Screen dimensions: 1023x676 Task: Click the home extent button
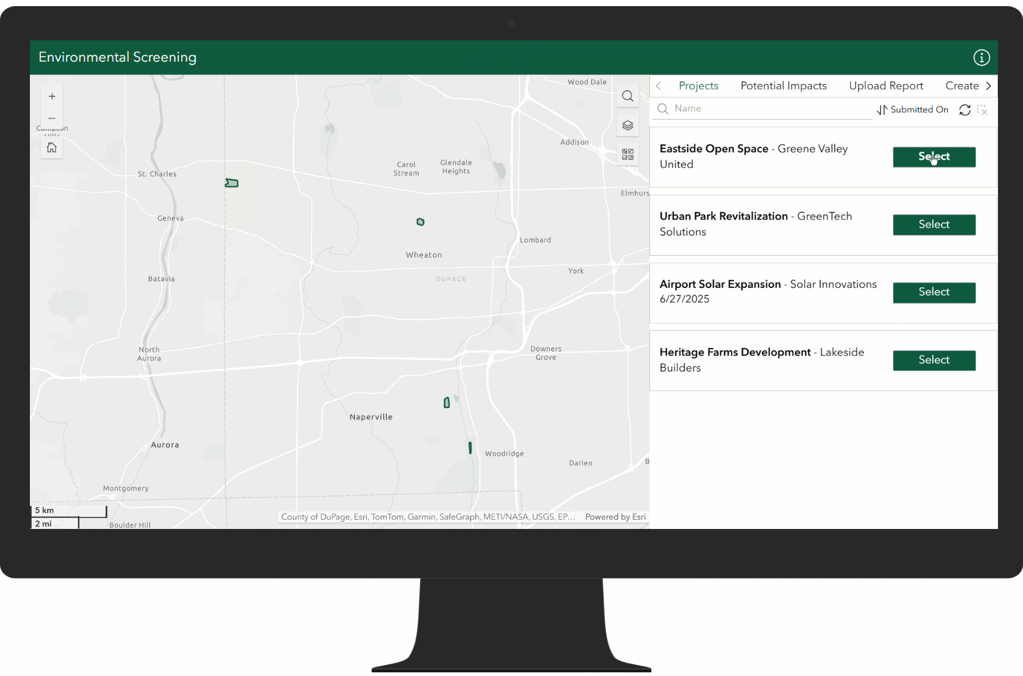point(52,147)
